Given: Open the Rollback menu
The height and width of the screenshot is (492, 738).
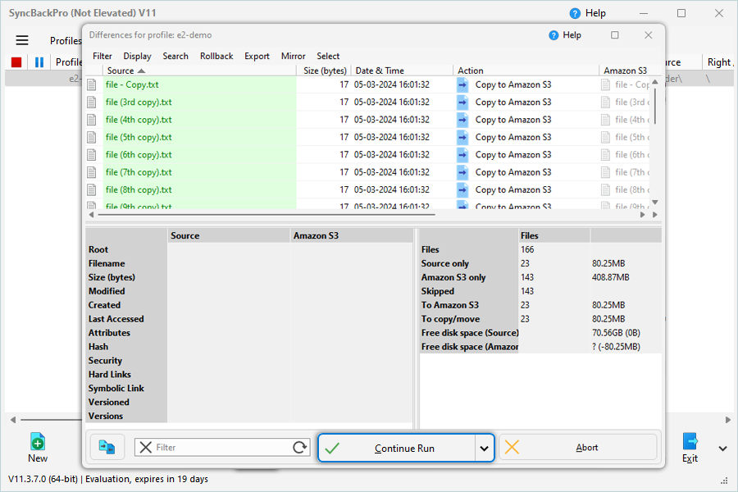Looking at the screenshot, I should pyautogui.click(x=216, y=56).
